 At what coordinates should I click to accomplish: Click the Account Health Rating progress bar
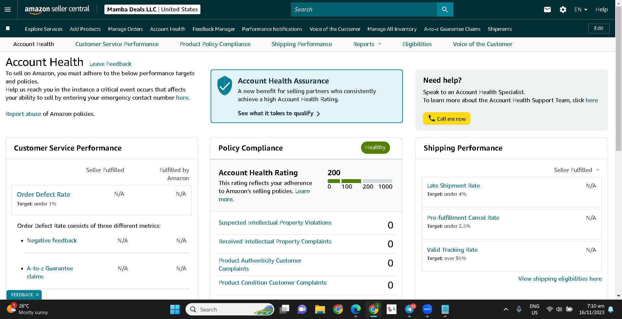pyautogui.click(x=360, y=181)
